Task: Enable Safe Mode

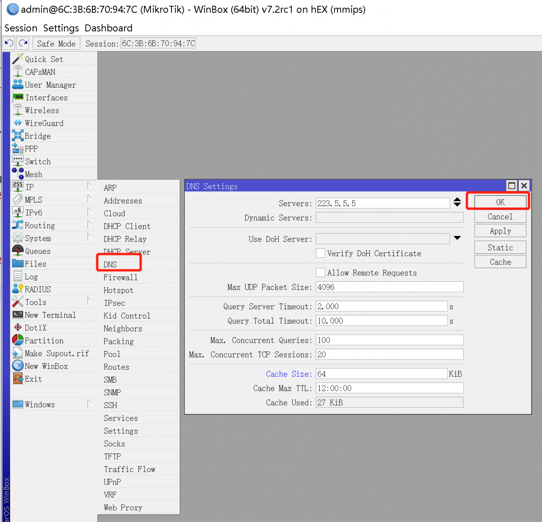Action: (56, 43)
